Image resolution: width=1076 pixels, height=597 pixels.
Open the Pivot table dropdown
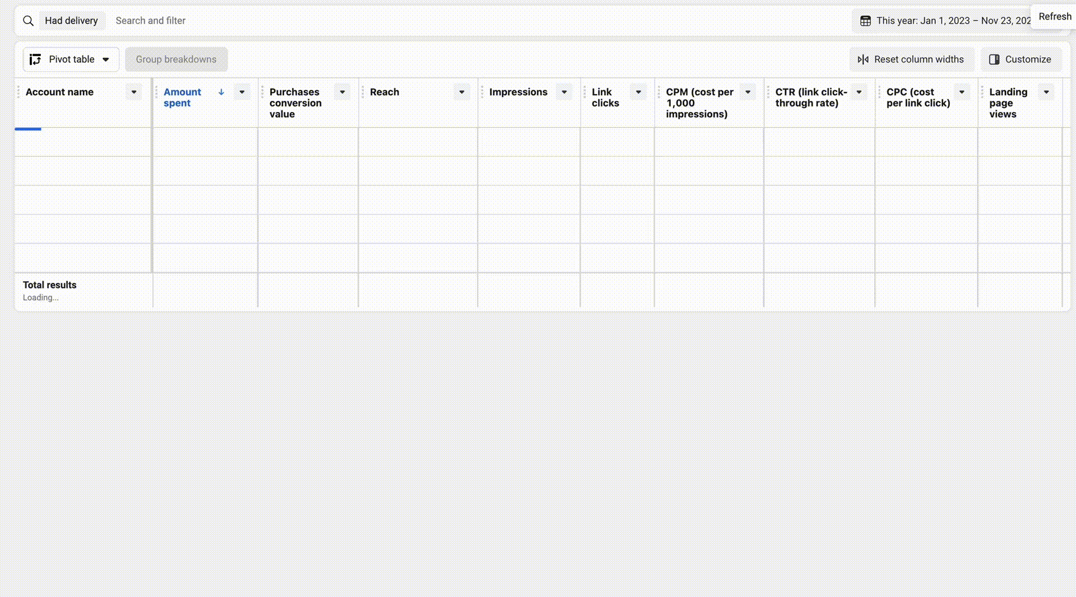106,59
